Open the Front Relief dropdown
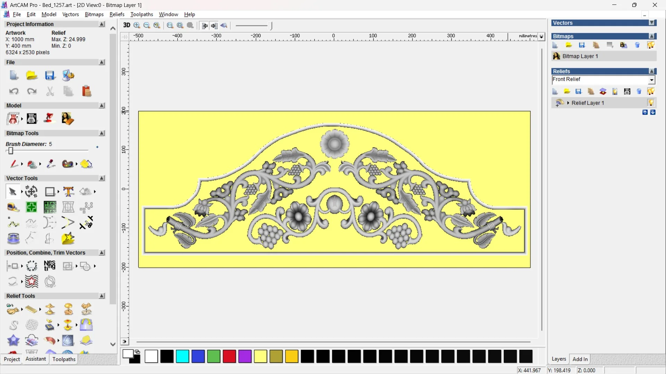 [x=651, y=80]
